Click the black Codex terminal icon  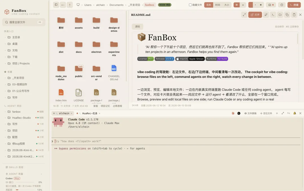[x=239, y=113]
